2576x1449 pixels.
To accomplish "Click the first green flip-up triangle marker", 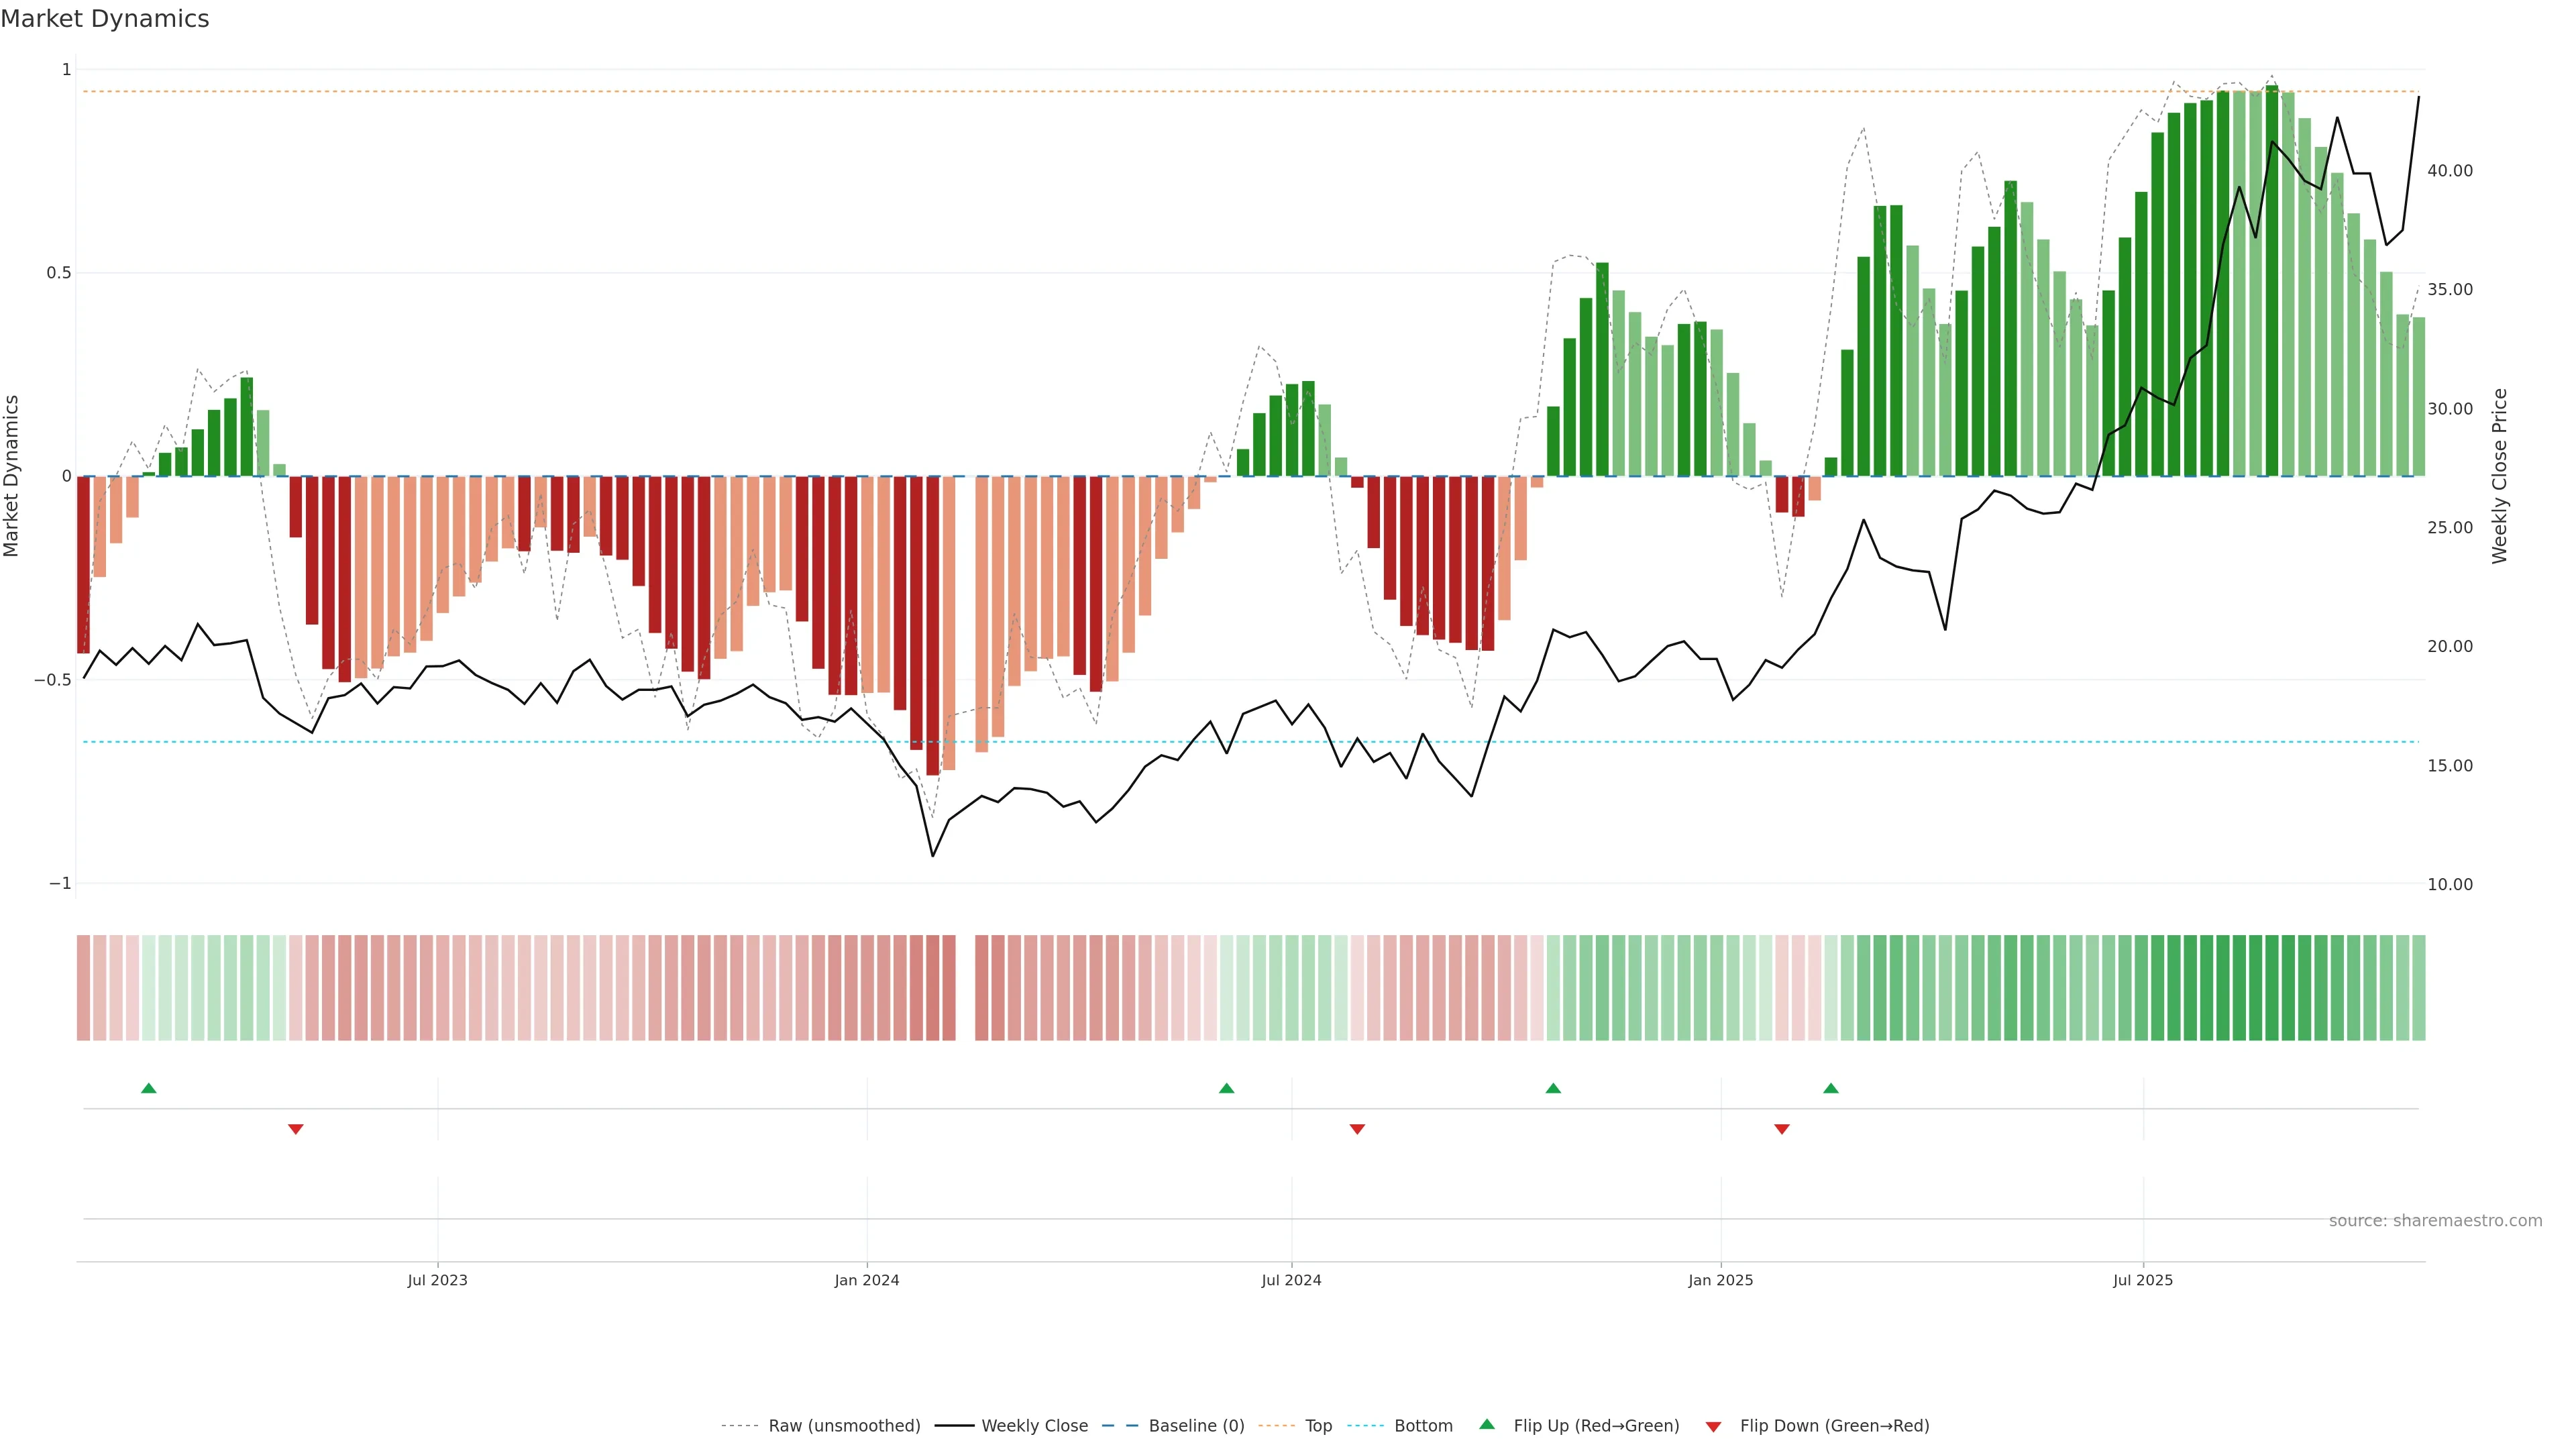I will point(149,1088).
